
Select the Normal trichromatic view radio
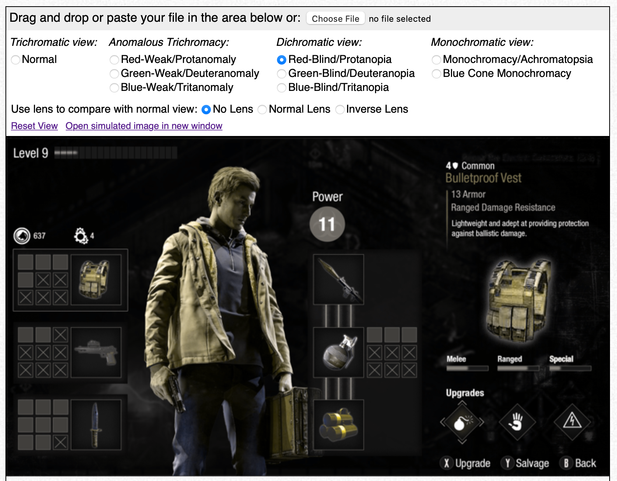(x=16, y=60)
